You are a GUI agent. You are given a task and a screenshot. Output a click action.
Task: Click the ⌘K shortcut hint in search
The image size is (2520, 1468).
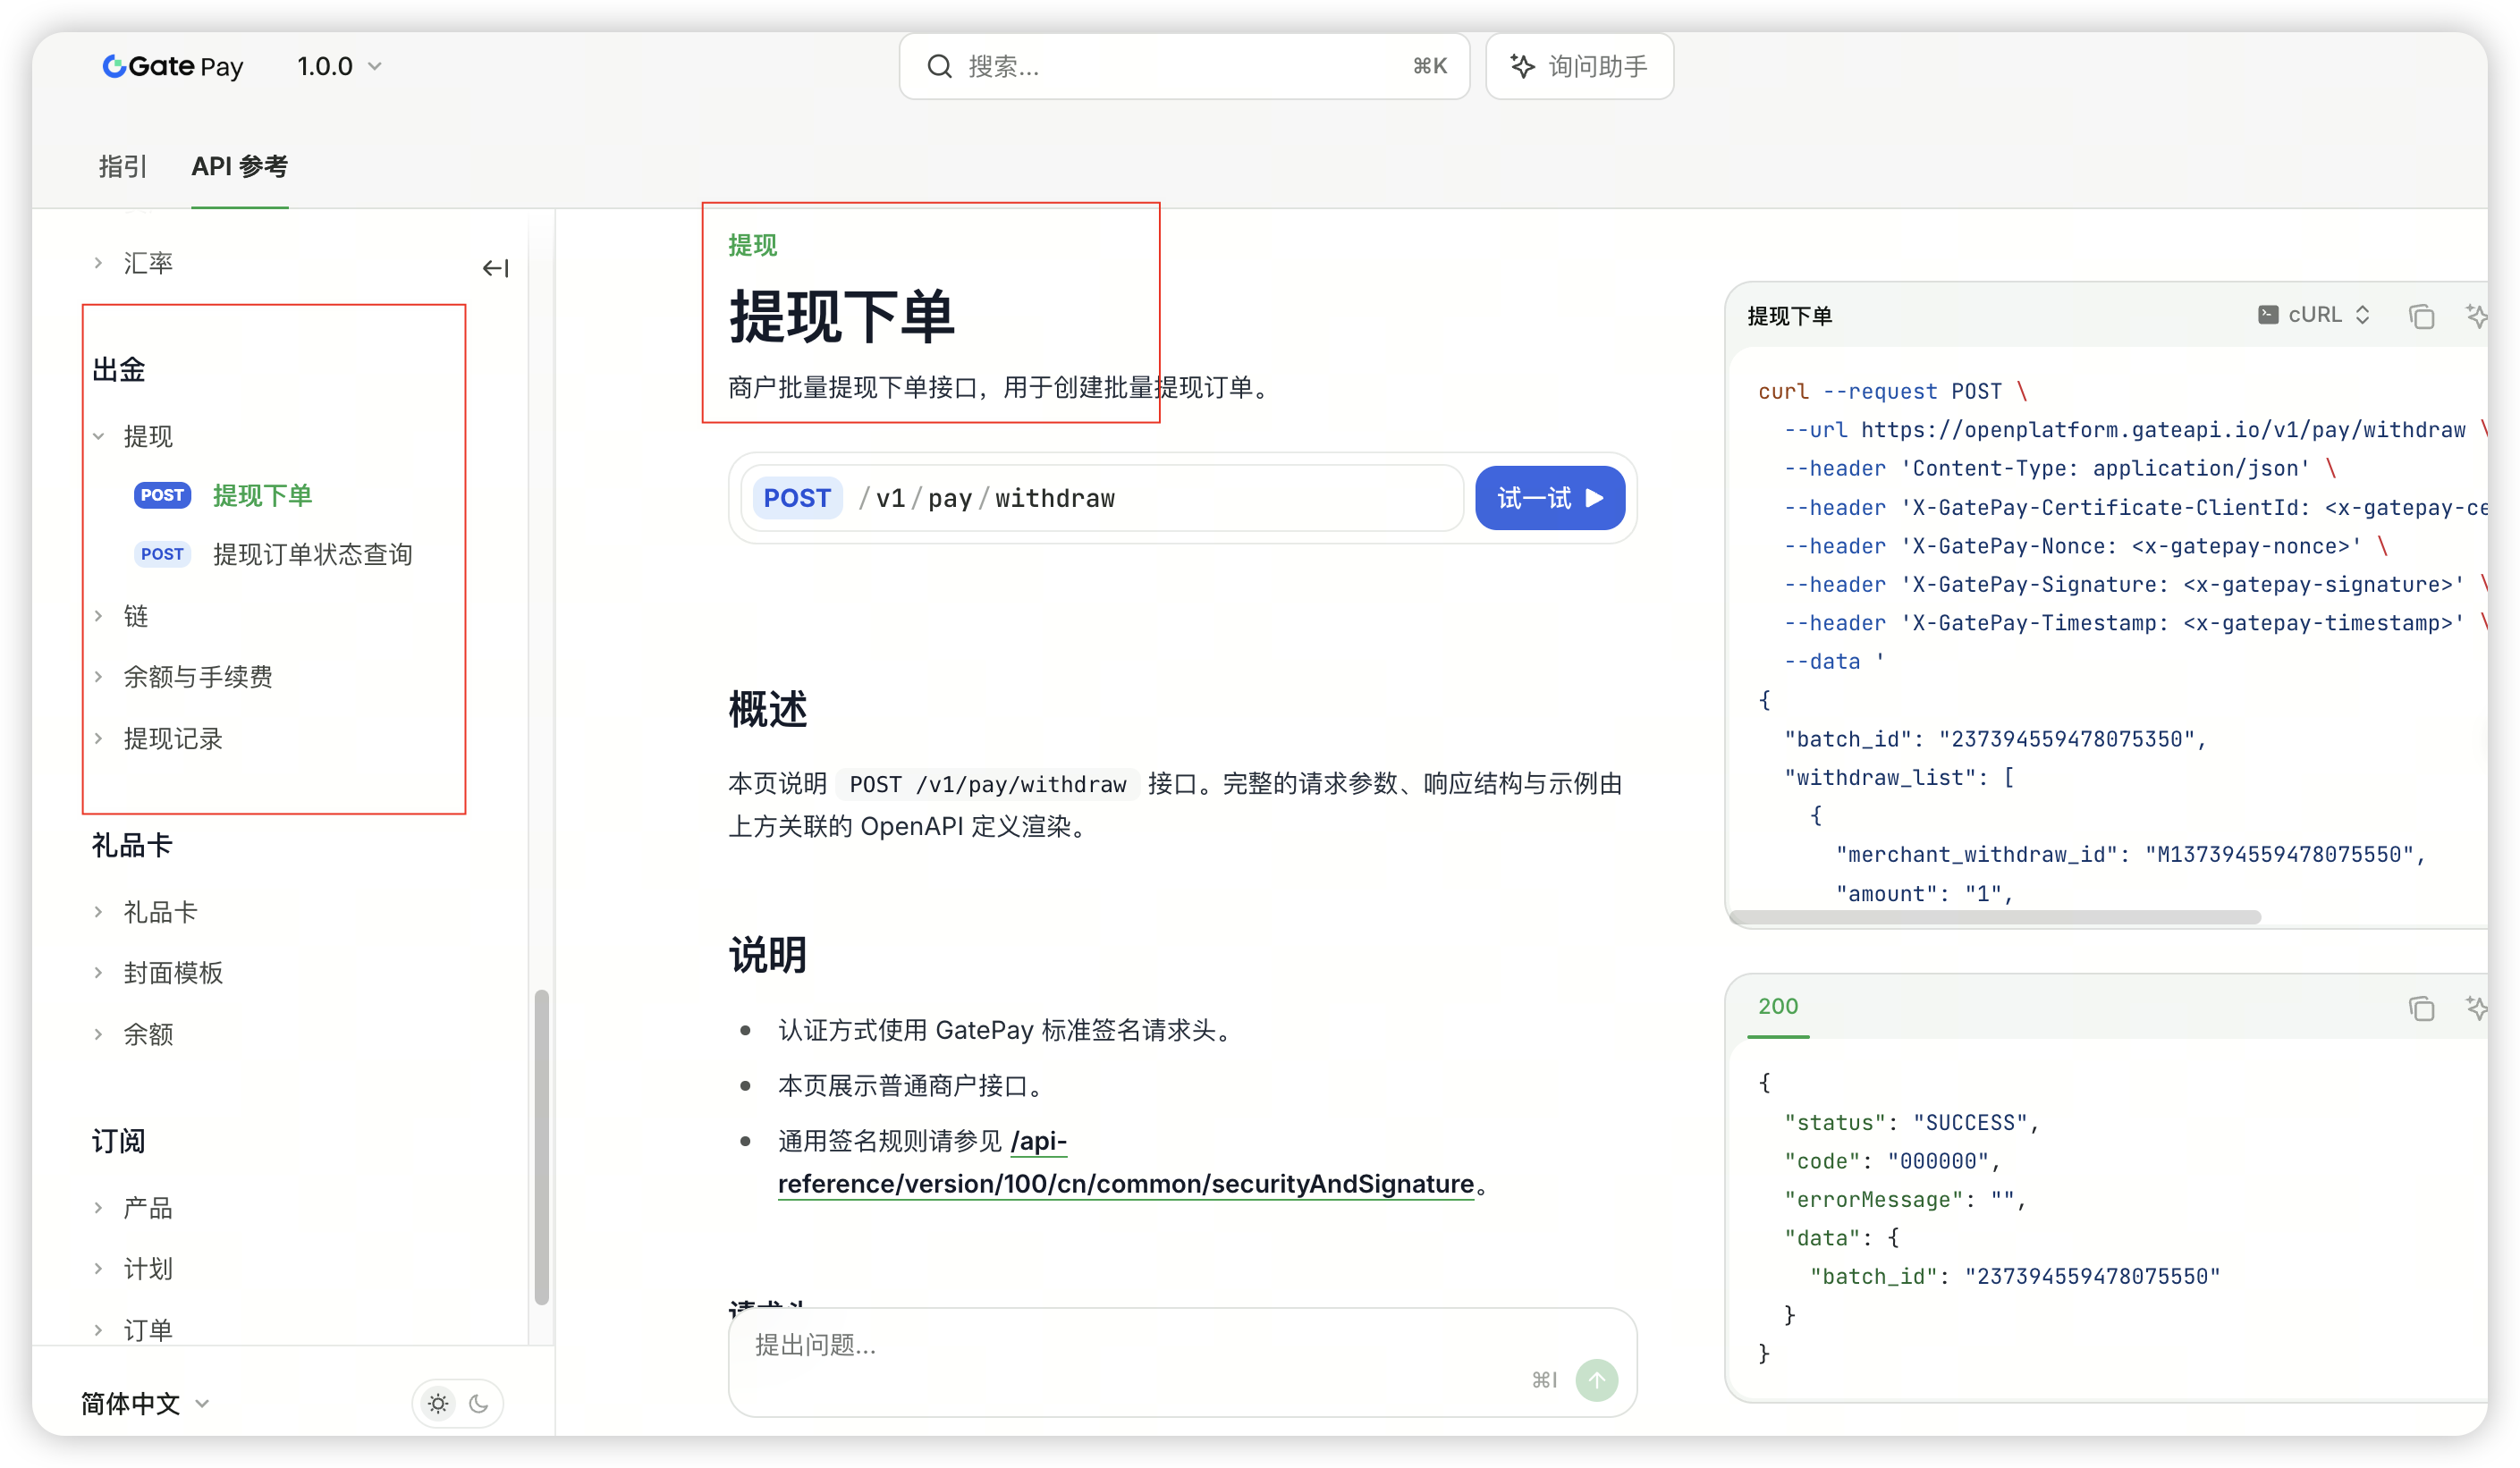coord(1429,66)
